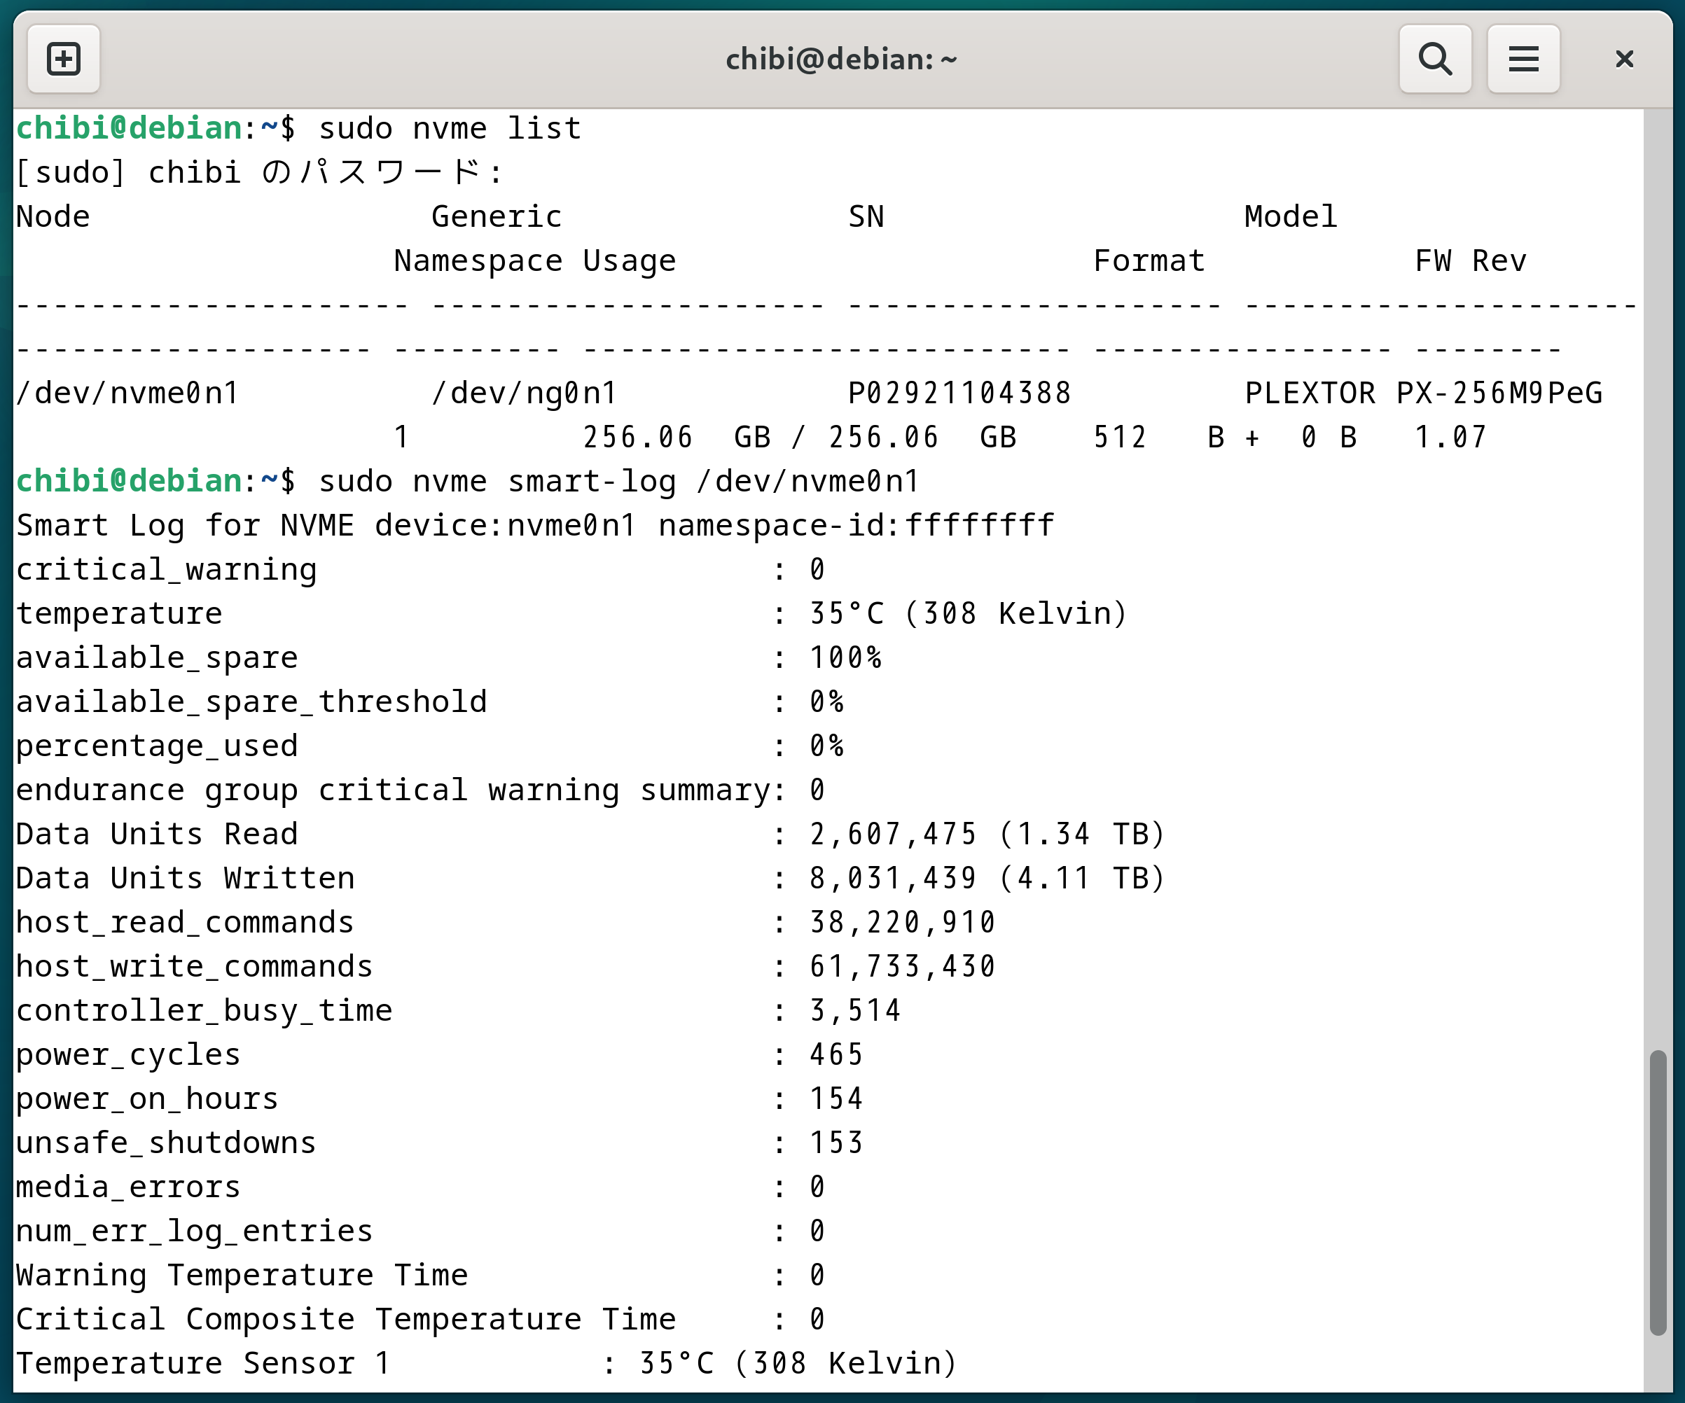
Task: Click the unsafe_shutdowns line
Action: (165, 1144)
